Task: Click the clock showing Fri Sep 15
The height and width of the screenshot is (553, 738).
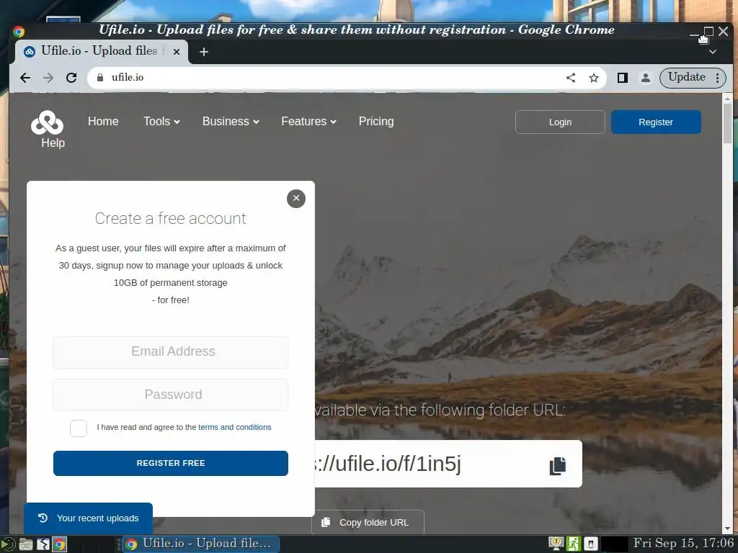Action: click(683, 544)
